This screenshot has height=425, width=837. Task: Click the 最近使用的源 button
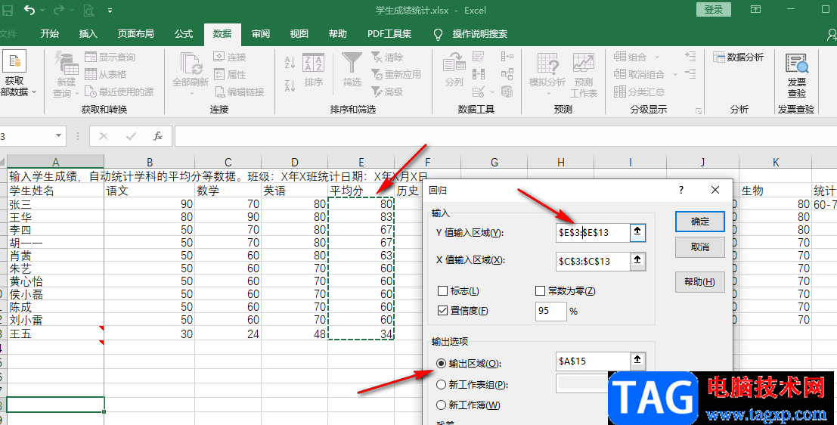click(119, 92)
